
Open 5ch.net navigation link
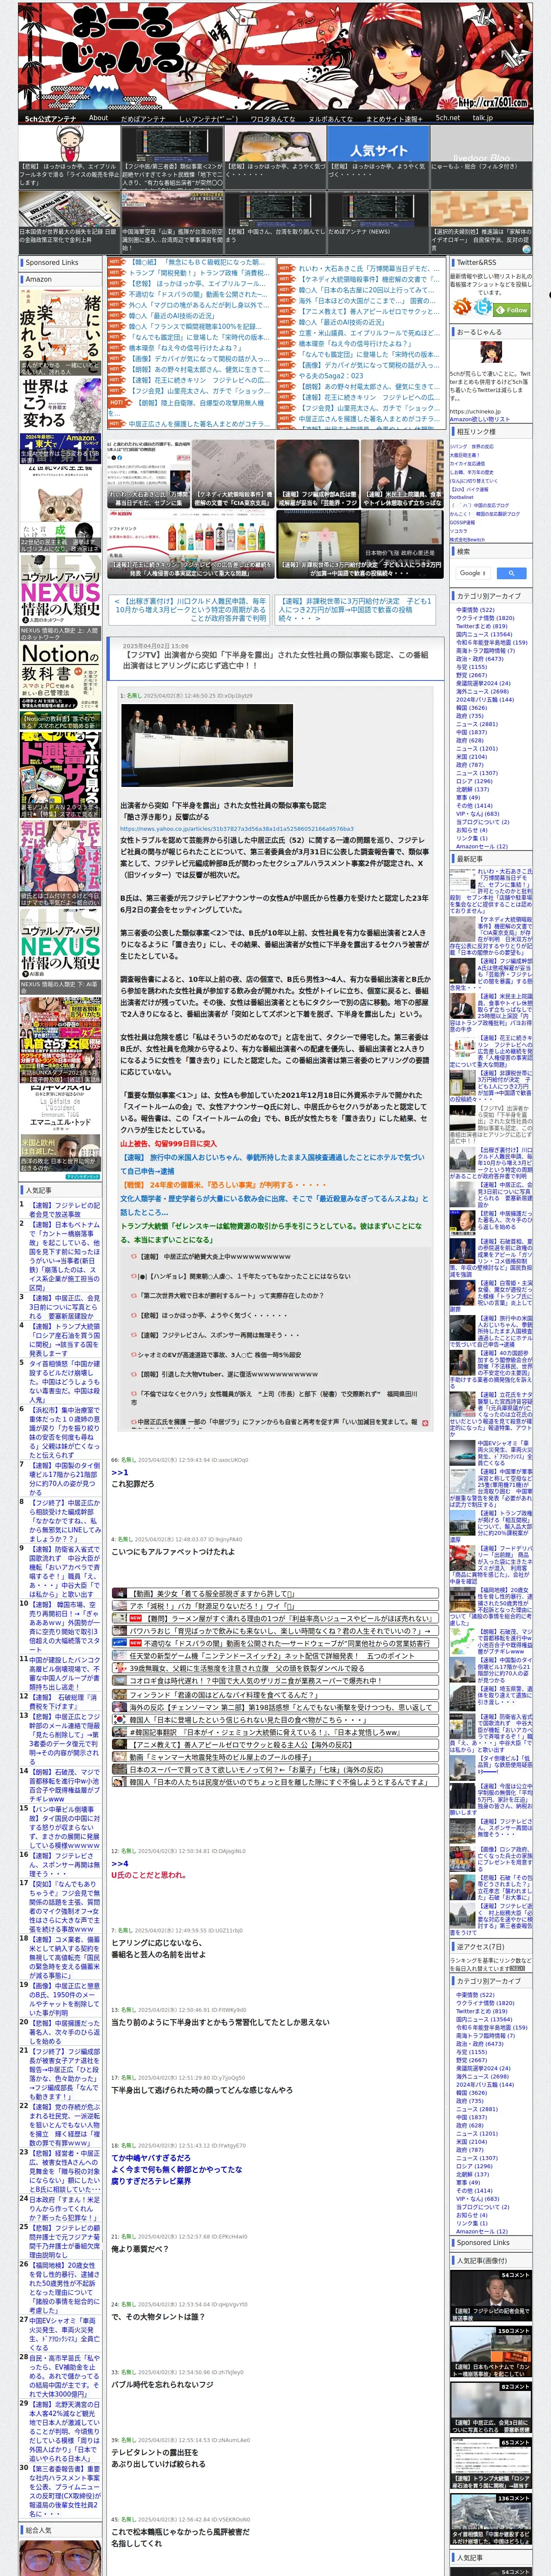447,118
